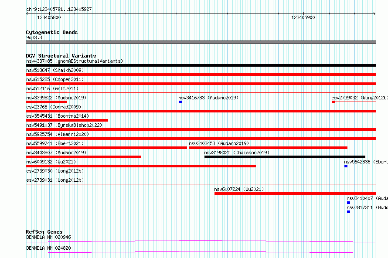This screenshot has width=388, height=258.
Task: Select variant nsv4337085 (gnomADStructuralVariants) label
Action: coord(75,61)
